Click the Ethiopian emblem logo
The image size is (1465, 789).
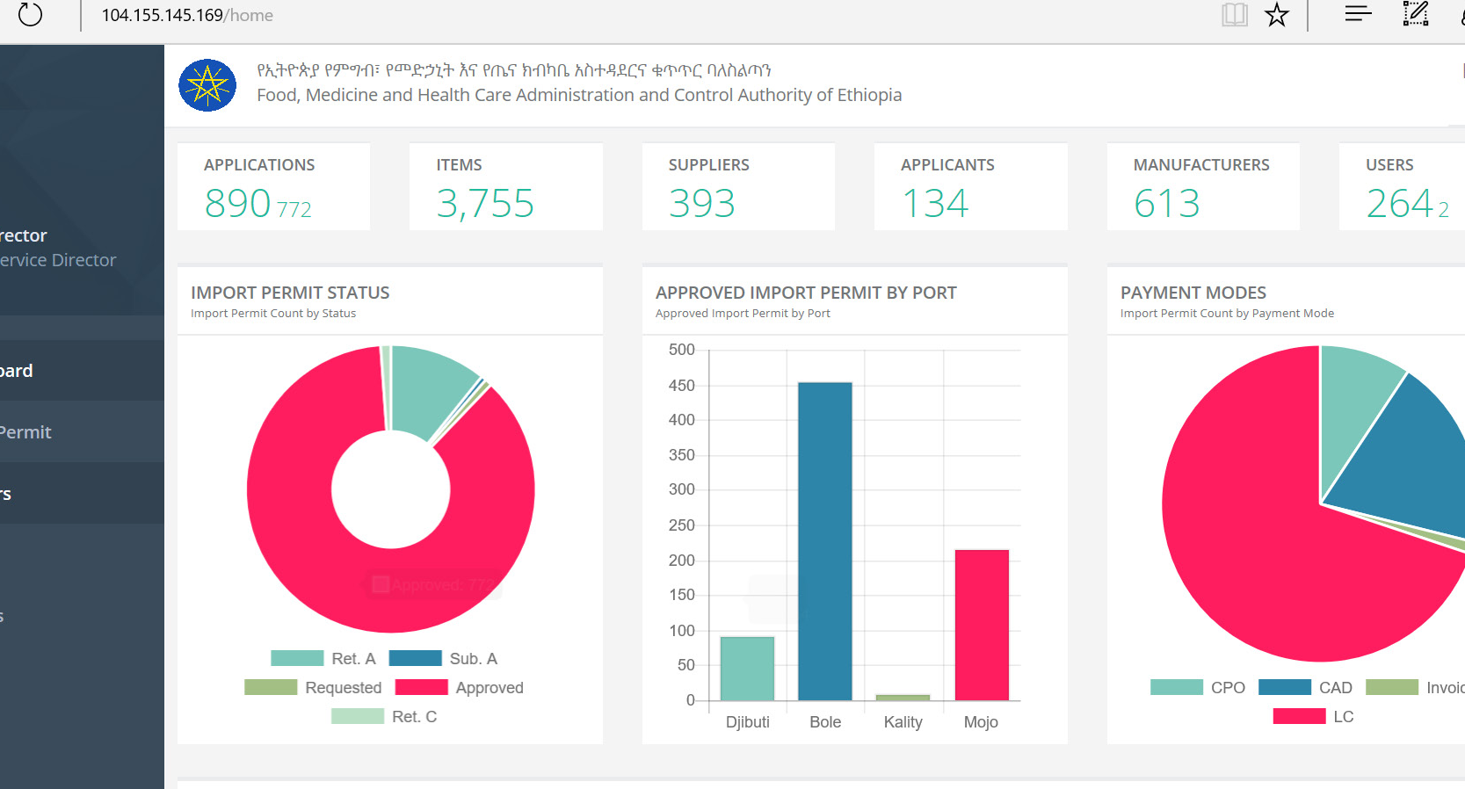point(207,85)
